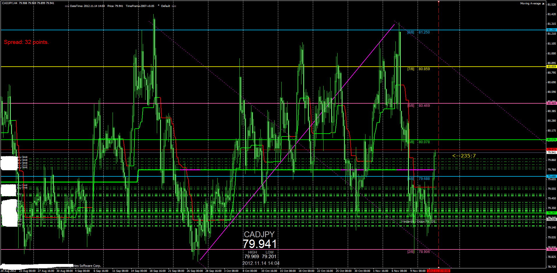Click the yellow 80.859 price scale tag
Image resolution: width=557 pixels, height=273 pixels.
tap(551, 67)
